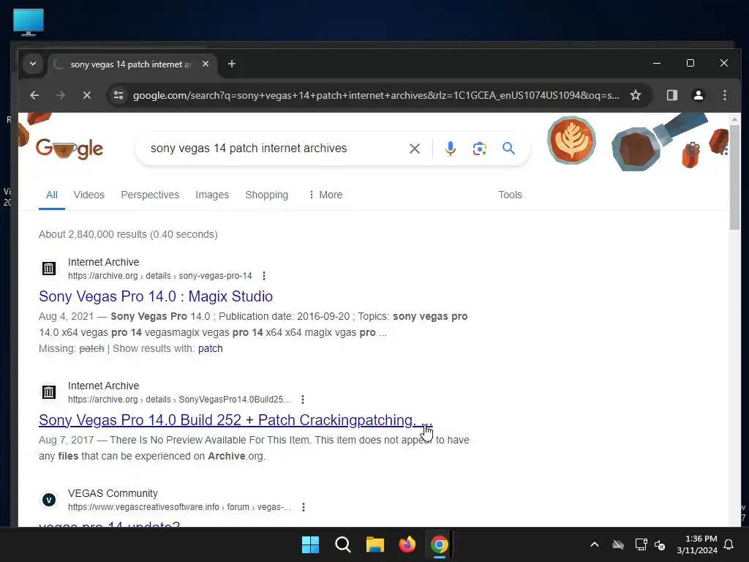Click the URL address bar

click(x=376, y=95)
